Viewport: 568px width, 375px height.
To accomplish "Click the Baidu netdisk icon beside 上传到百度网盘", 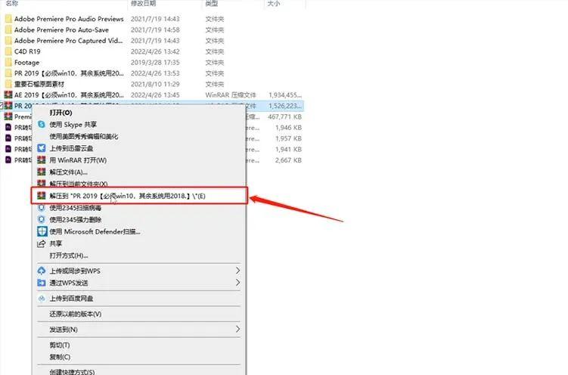I will pyautogui.click(x=42, y=299).
